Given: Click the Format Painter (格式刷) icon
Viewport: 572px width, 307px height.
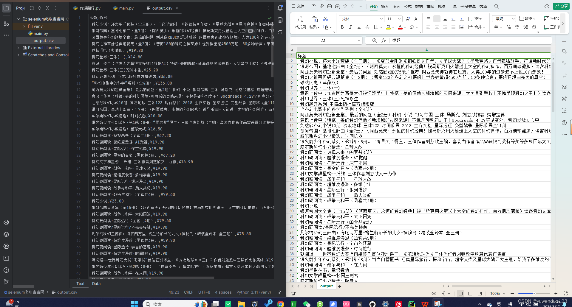Looking at the screenshot, I should 300,22.
